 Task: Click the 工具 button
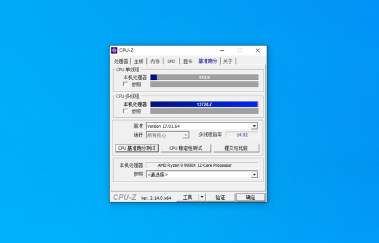(188, 197)
